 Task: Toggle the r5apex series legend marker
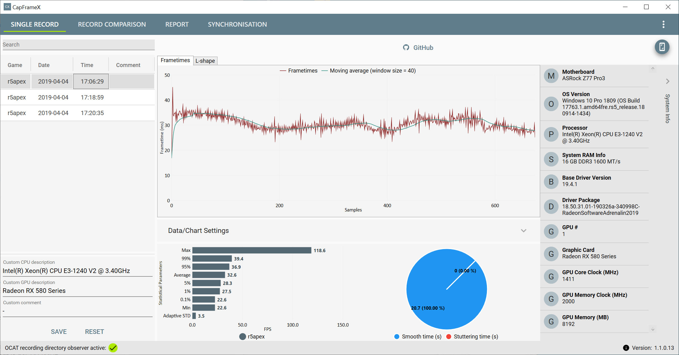coord(243,337)
